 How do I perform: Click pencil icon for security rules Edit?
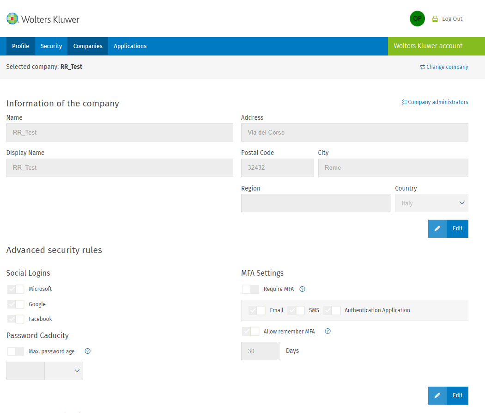click(x=437, y=395)
